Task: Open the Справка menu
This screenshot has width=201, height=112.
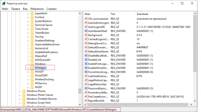Action: (51, 9)
